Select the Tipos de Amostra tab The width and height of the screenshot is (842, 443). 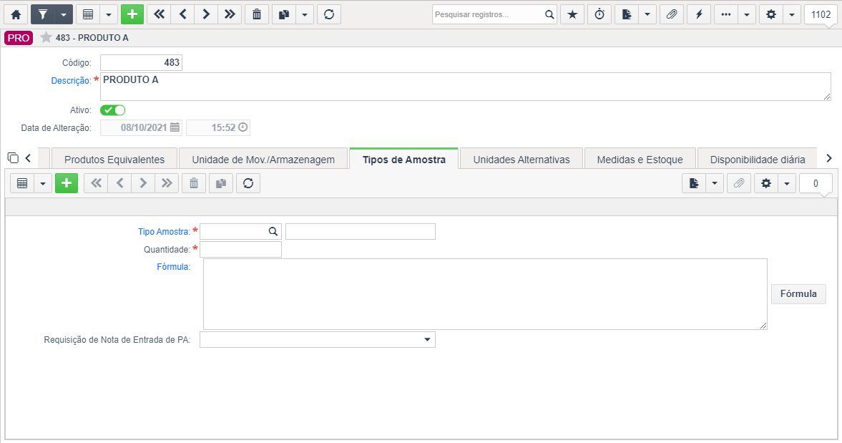(x=403, y=160)
